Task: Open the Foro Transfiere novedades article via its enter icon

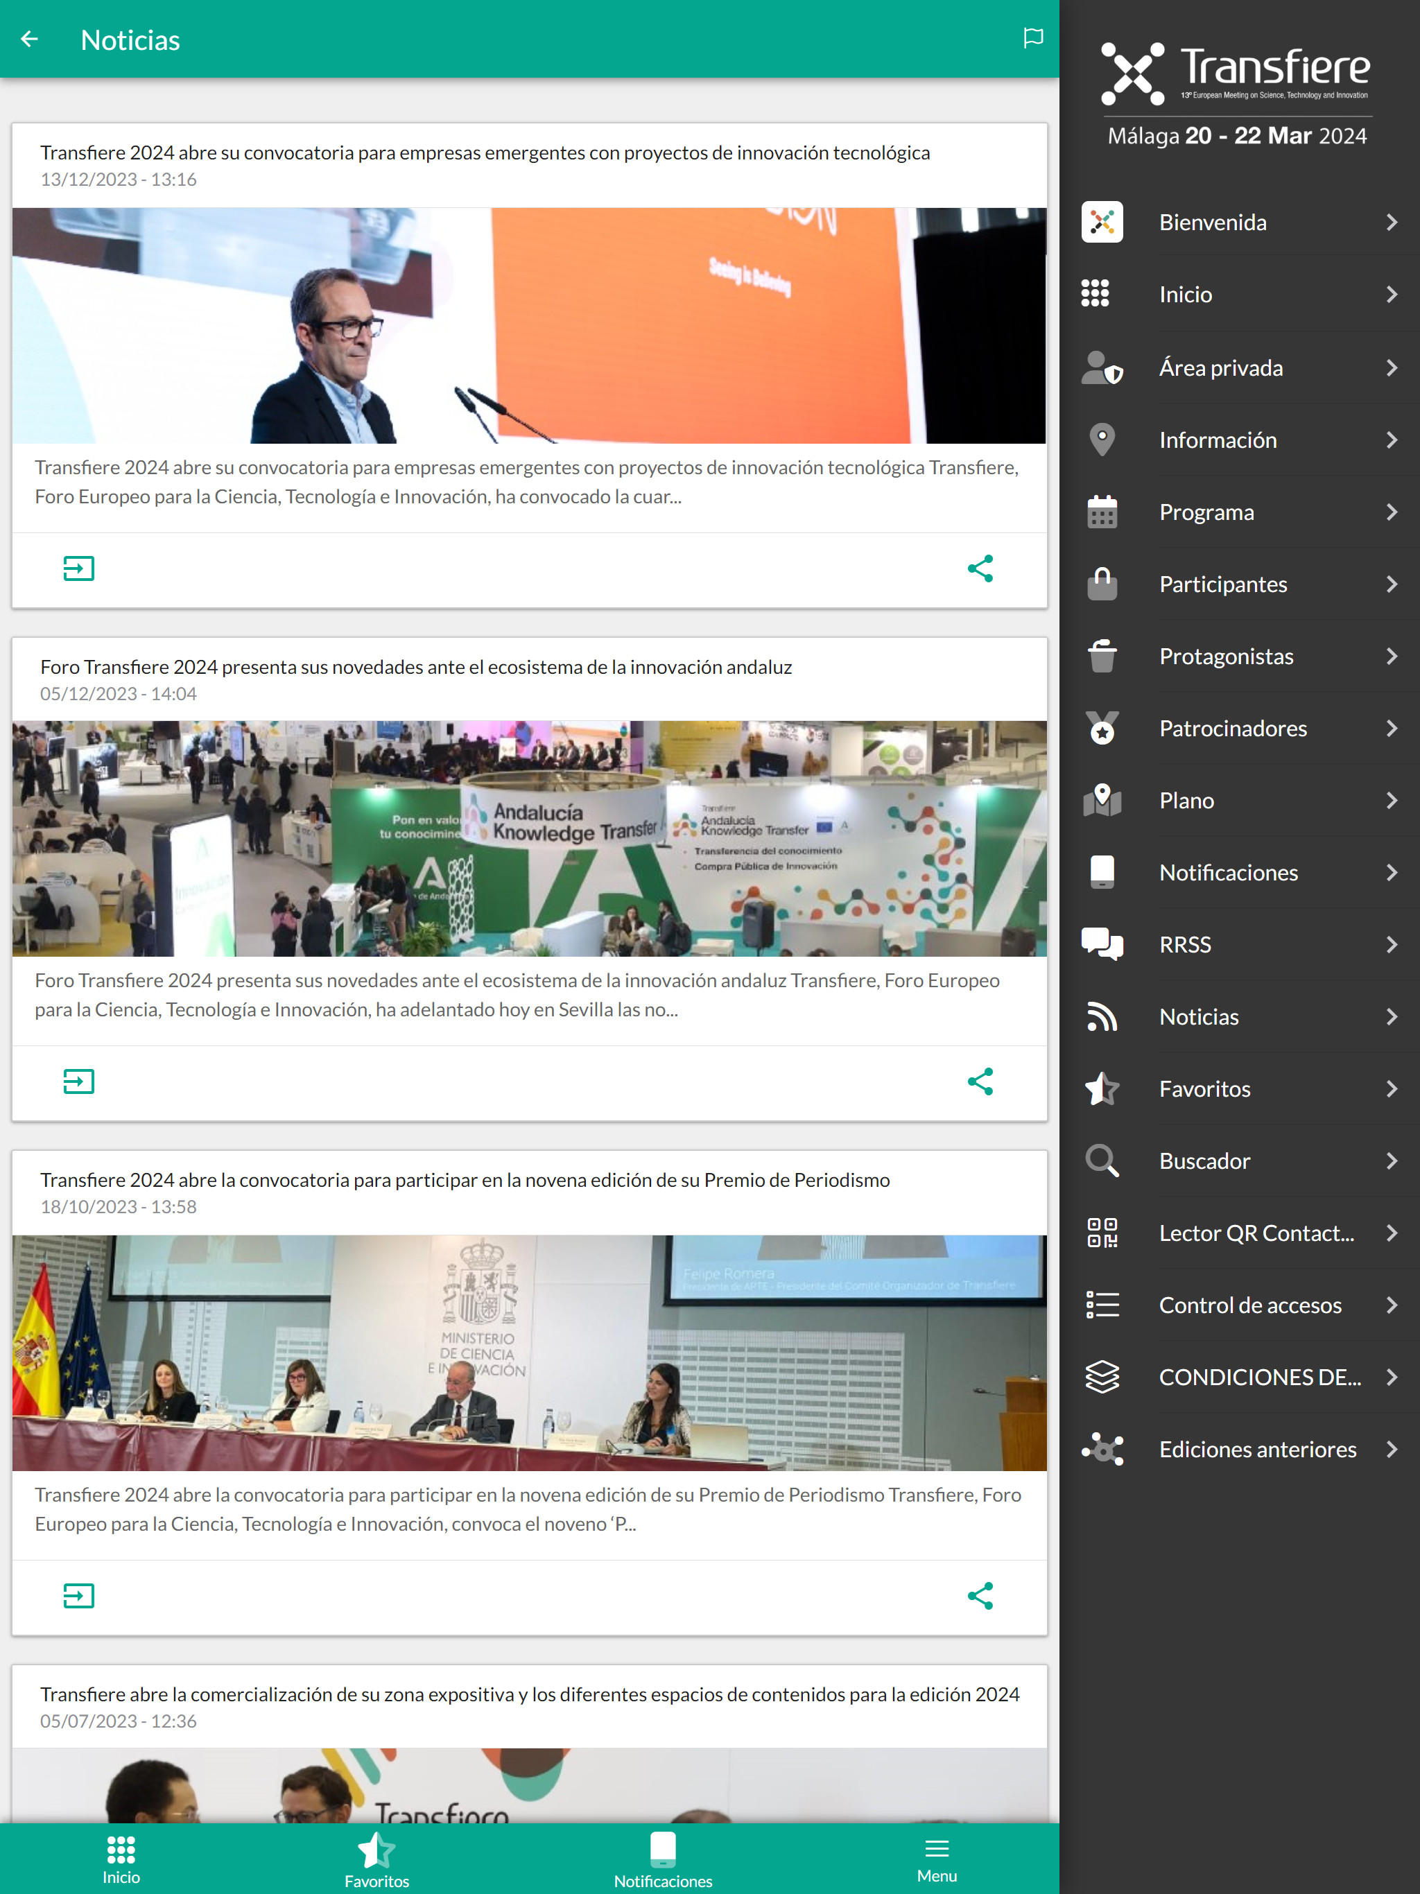Action: pos(79,1081)
